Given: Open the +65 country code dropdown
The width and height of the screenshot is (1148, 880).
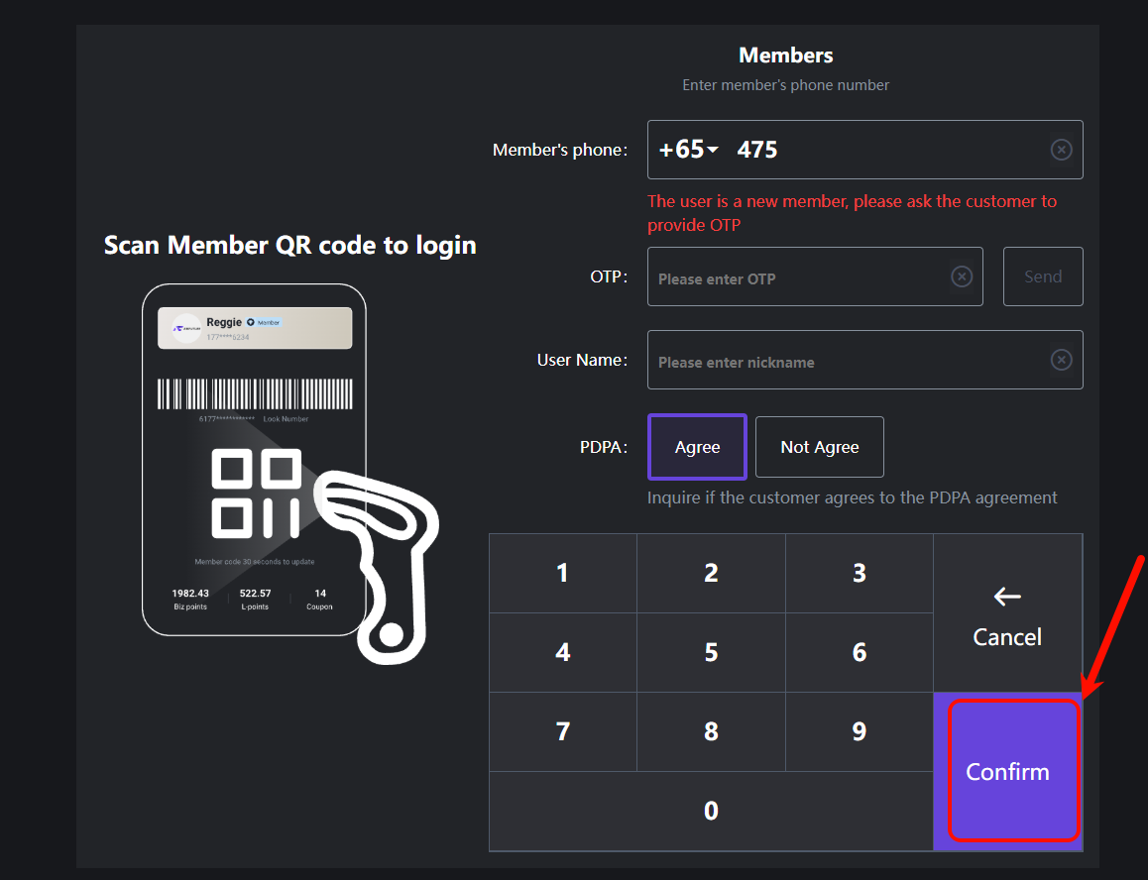Looking at the screenshot, I should pos(689,150).
